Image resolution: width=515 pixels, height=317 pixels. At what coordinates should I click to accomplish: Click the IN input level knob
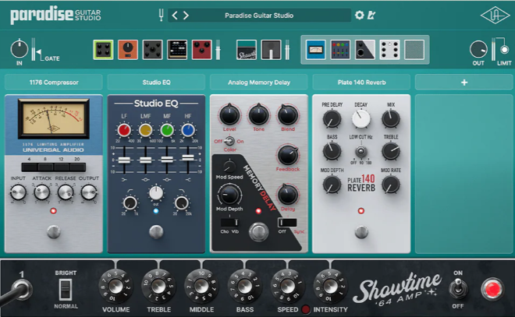tap(20, 49)
